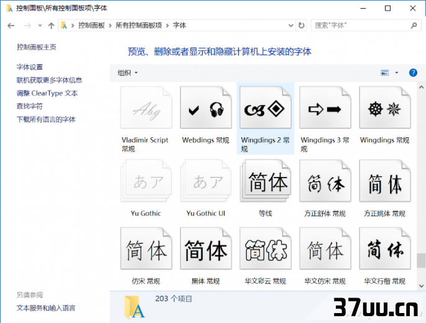Viewport: 426px width, 323px height.
Task: Refresh the fonts folder view
Action: coord(302,25)
